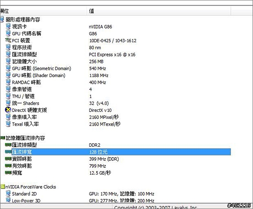The width and height of the screenshot is (253, 209).
Task: Click nVIDIA ForceWare Clocks green icon
Action: (x=3, y=187)
